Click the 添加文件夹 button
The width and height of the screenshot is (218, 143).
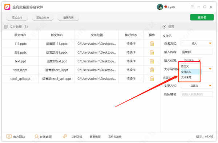pyautogui.click(x=43, y=18)
